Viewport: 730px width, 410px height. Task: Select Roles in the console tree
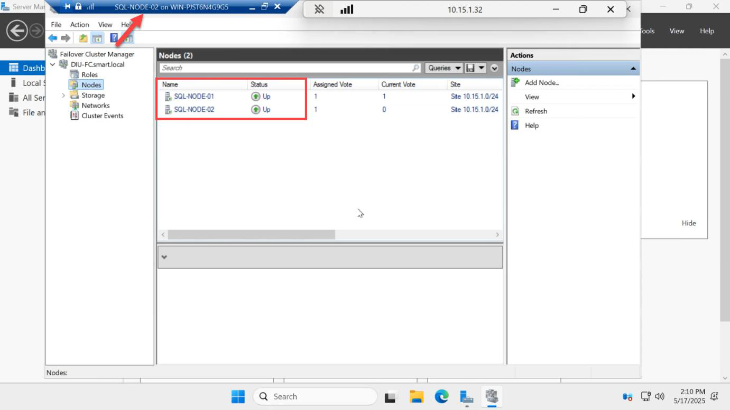89,75
